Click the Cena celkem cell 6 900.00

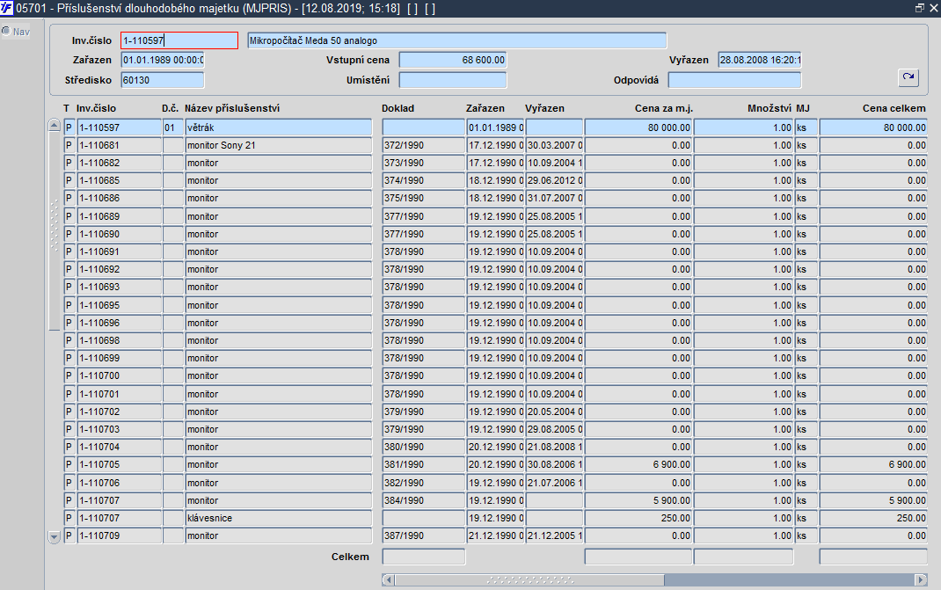873,464
